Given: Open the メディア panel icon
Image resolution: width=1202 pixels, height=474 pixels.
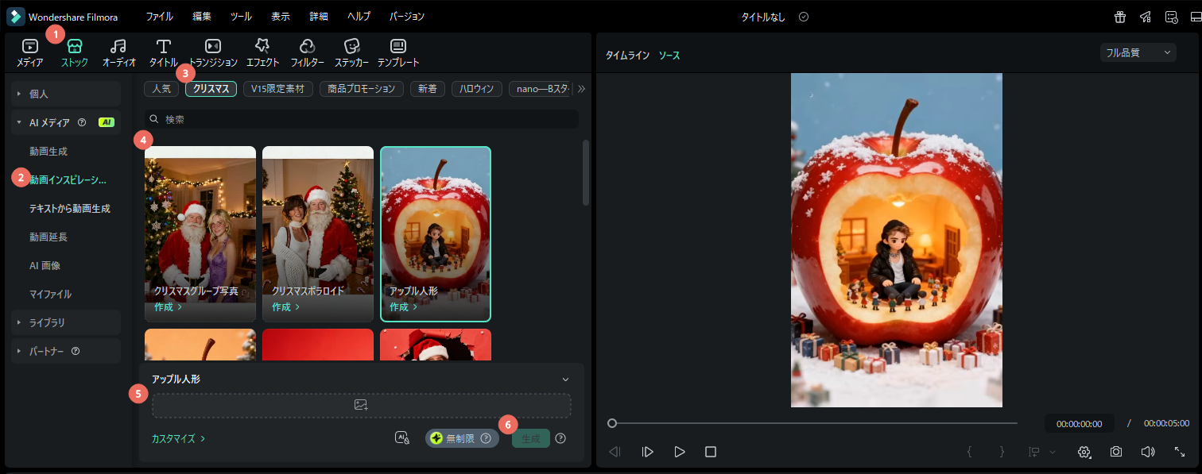Looking at the screenshot, I should 29,52.
